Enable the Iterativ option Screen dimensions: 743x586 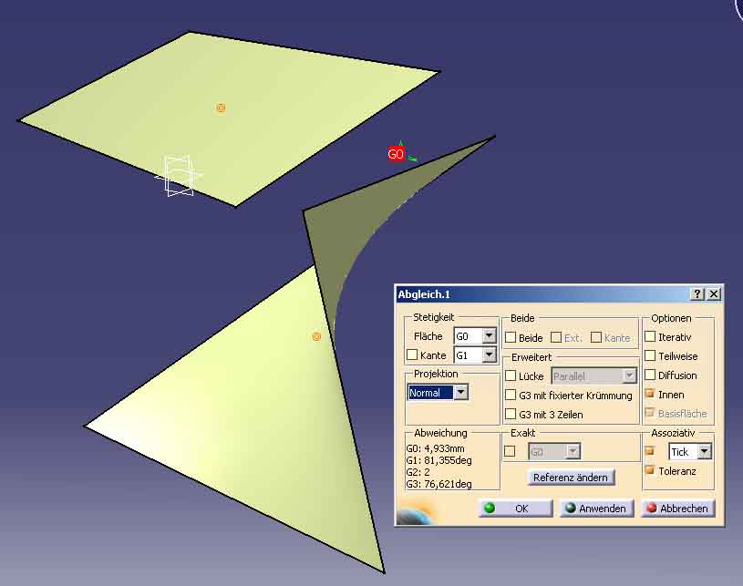click(x=650, y=337)
